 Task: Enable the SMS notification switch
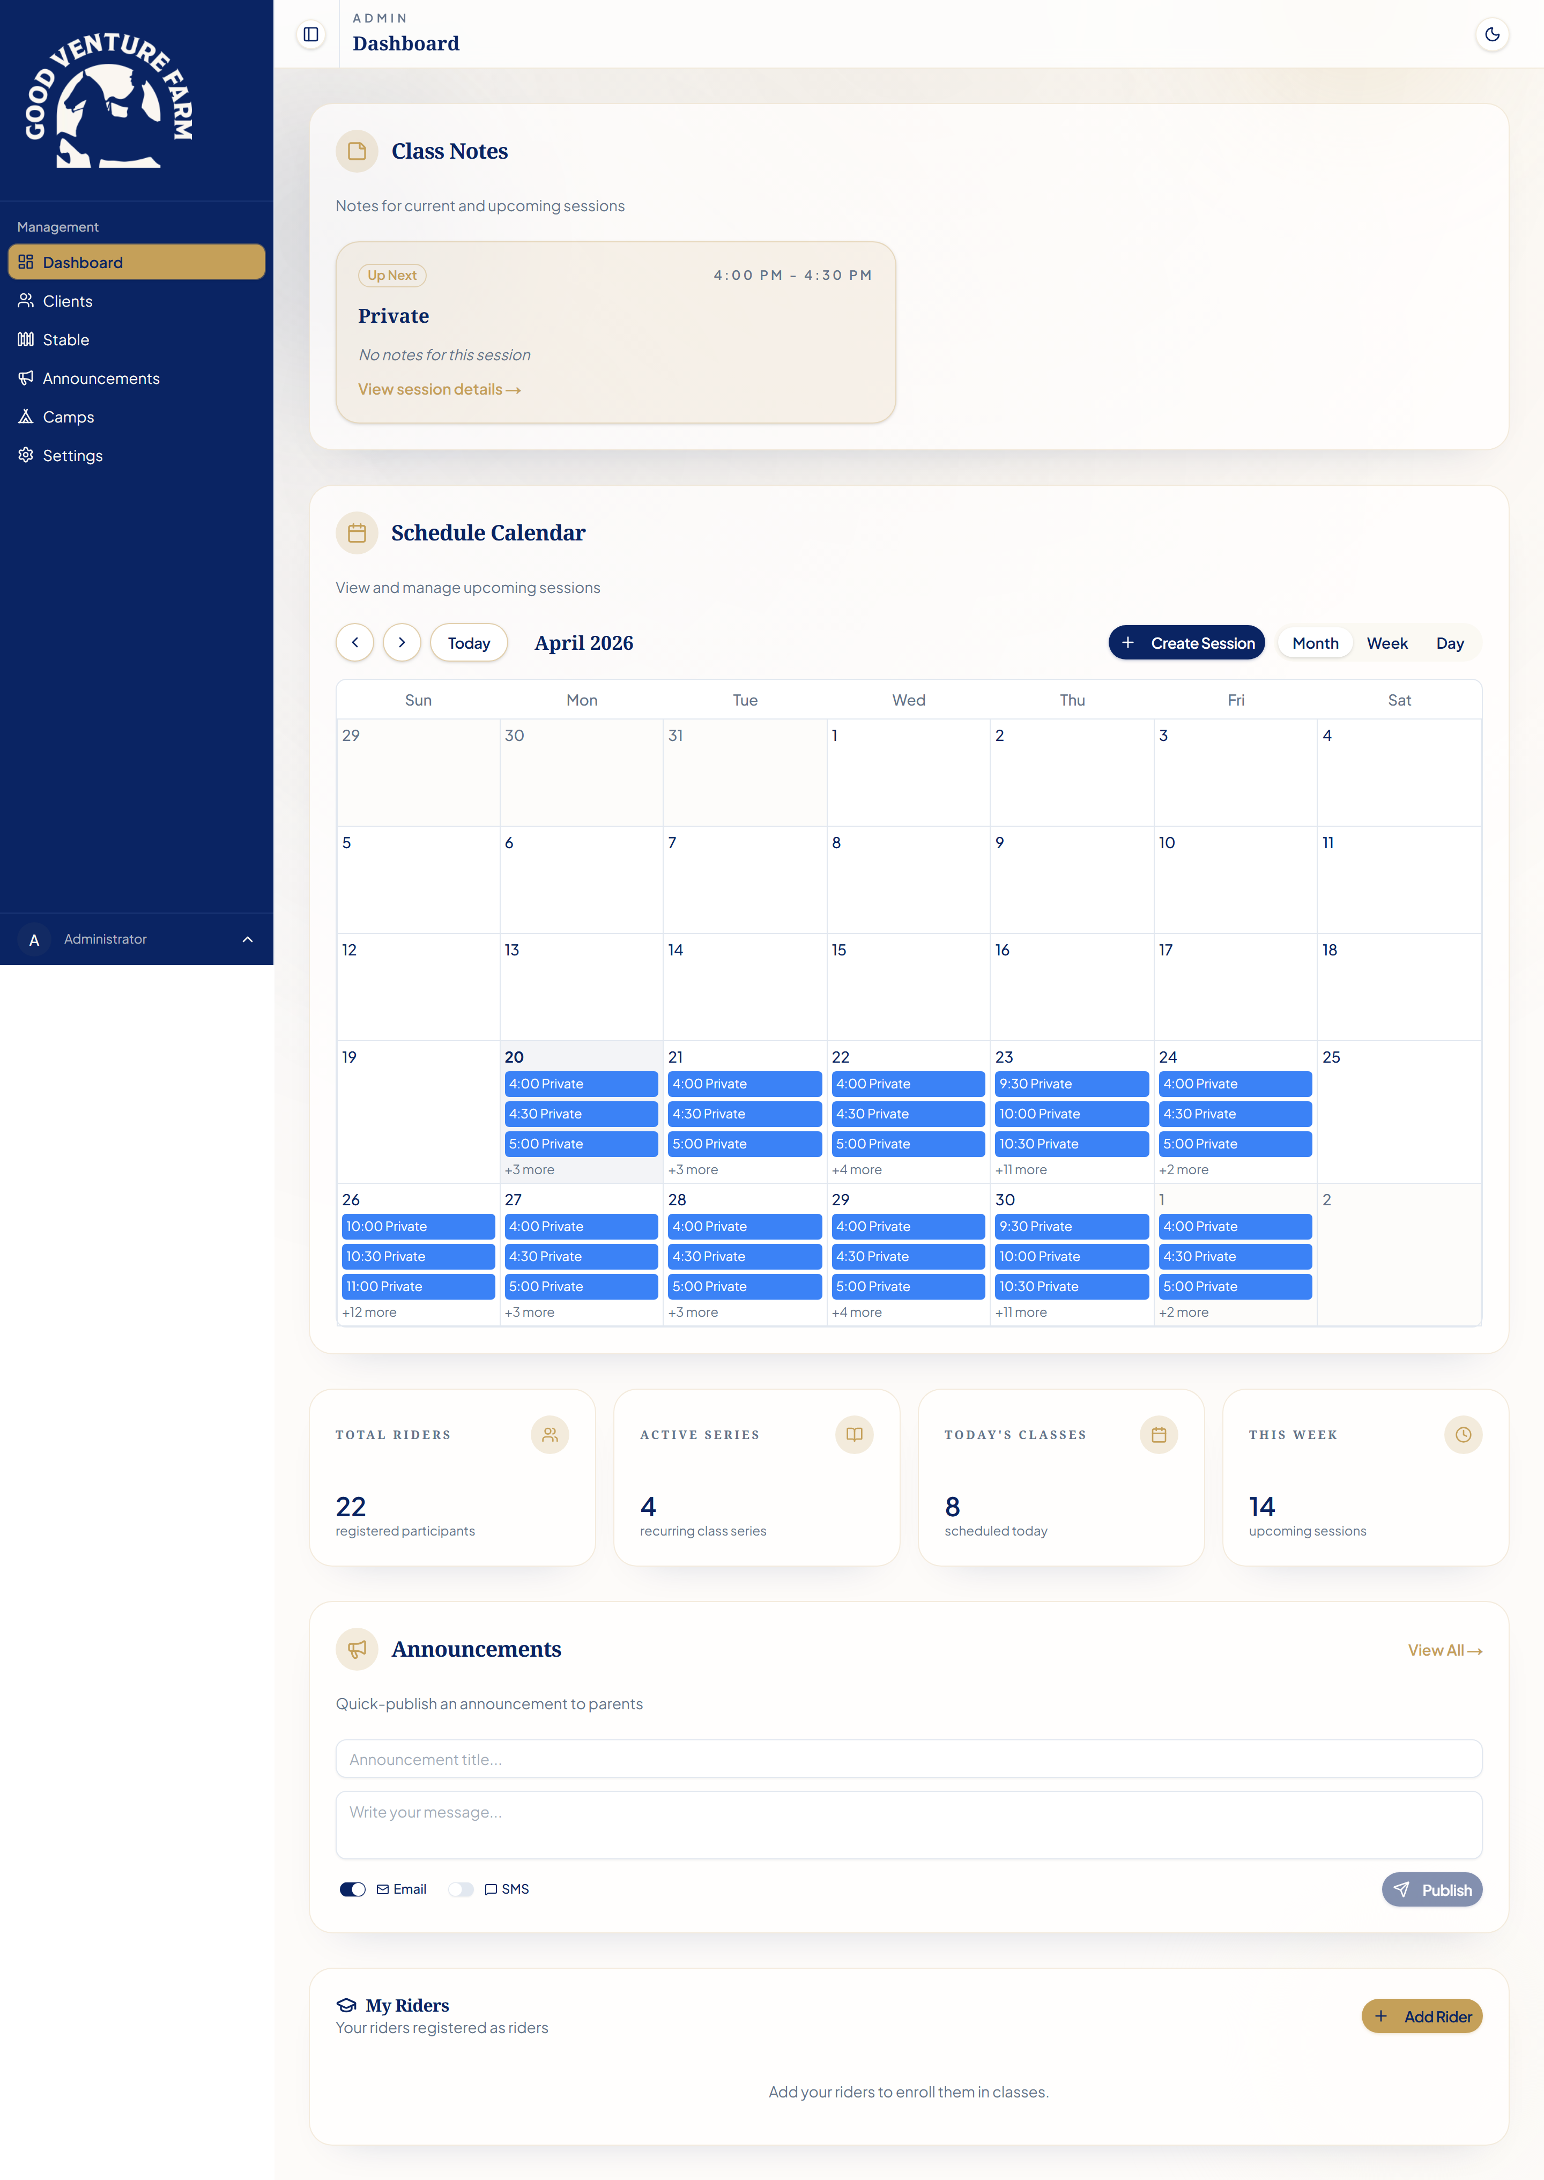click(x=461, y=1889)
